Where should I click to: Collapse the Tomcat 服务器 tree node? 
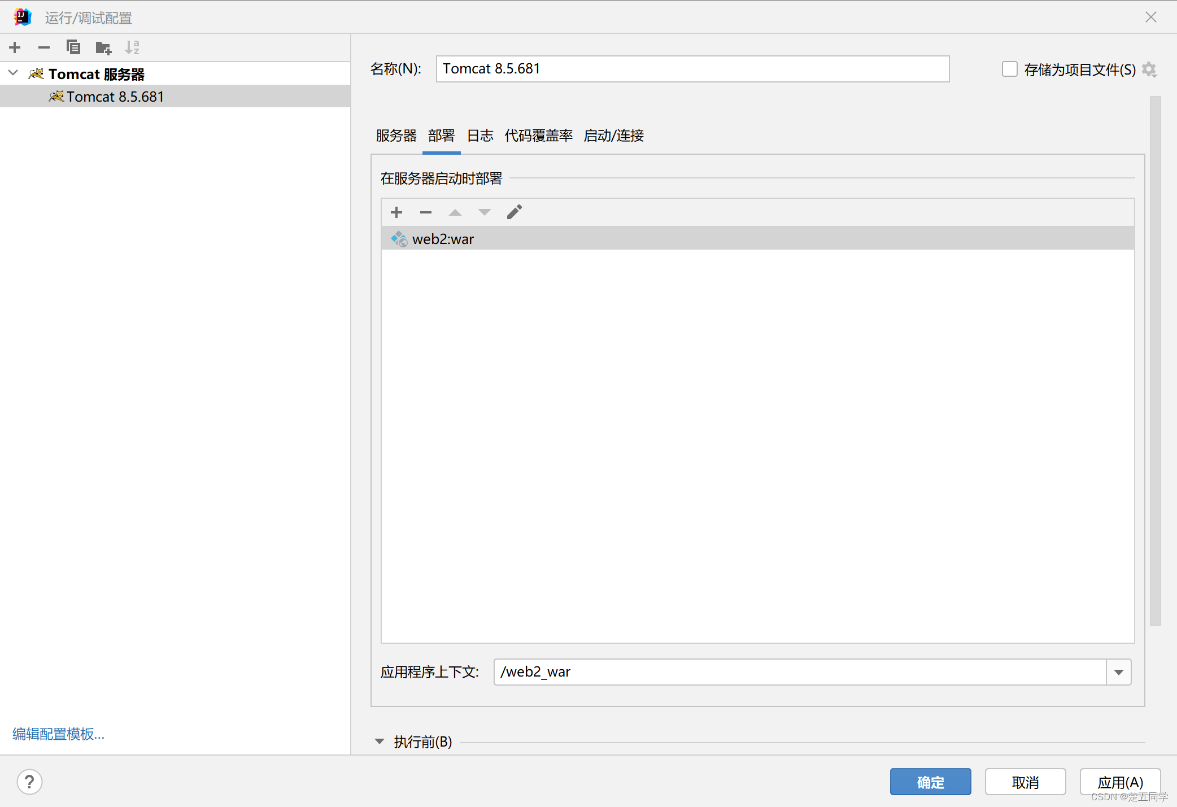[14, 73]
